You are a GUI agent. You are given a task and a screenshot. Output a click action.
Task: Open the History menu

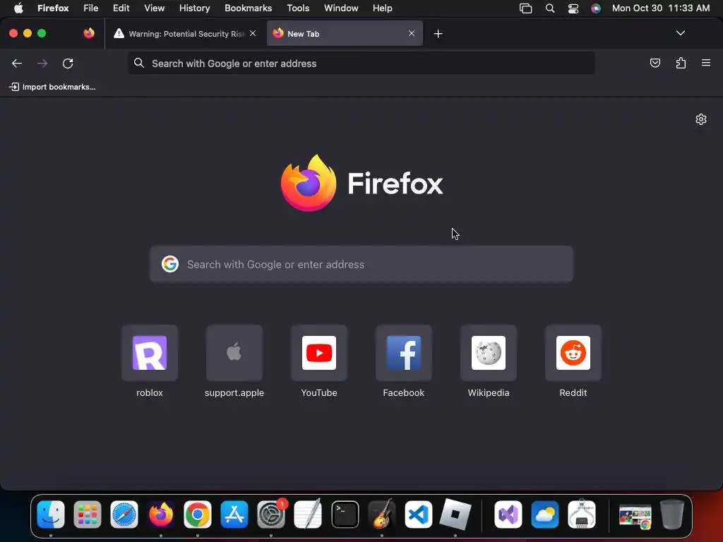coord(194,8)
